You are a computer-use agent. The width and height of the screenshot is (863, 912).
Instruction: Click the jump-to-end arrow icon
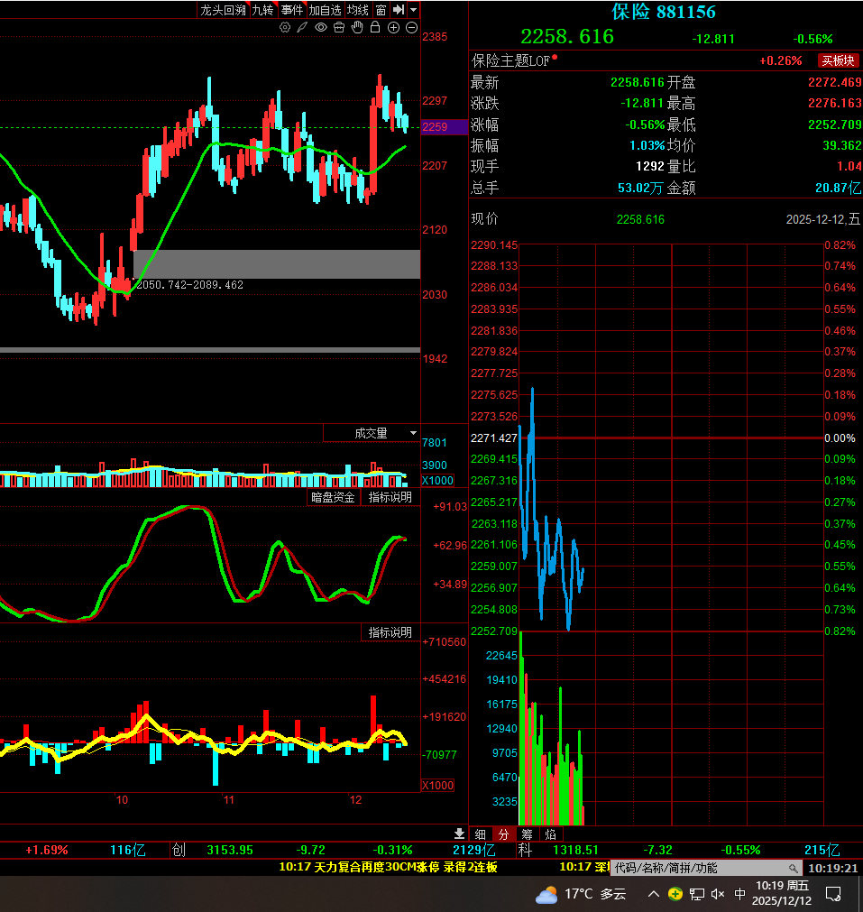399,10
